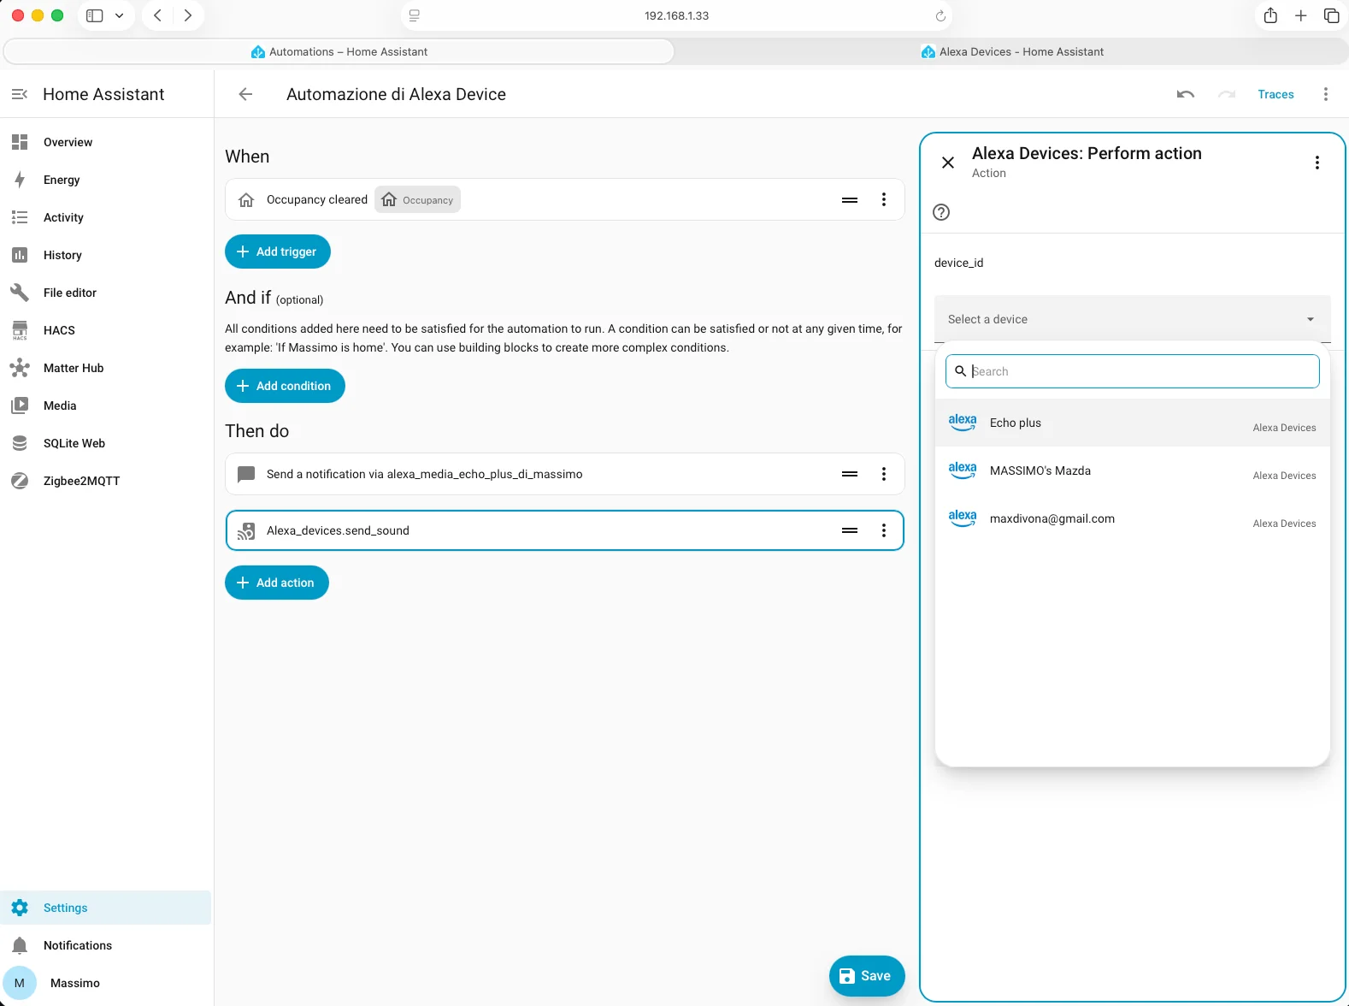Open a new browser tab
1349x1006 pixels.
(1300, 15)
